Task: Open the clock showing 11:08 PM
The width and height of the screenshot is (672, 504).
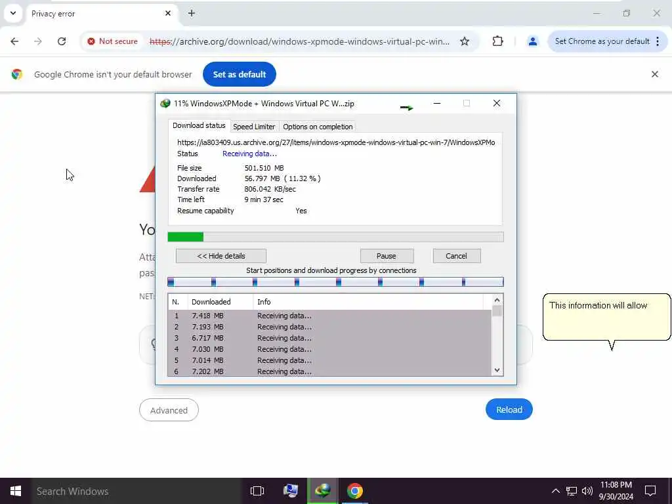Action: coord(616,491)
